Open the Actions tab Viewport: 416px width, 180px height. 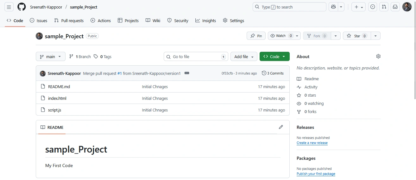pyautogui.click(x=101, y=21)
